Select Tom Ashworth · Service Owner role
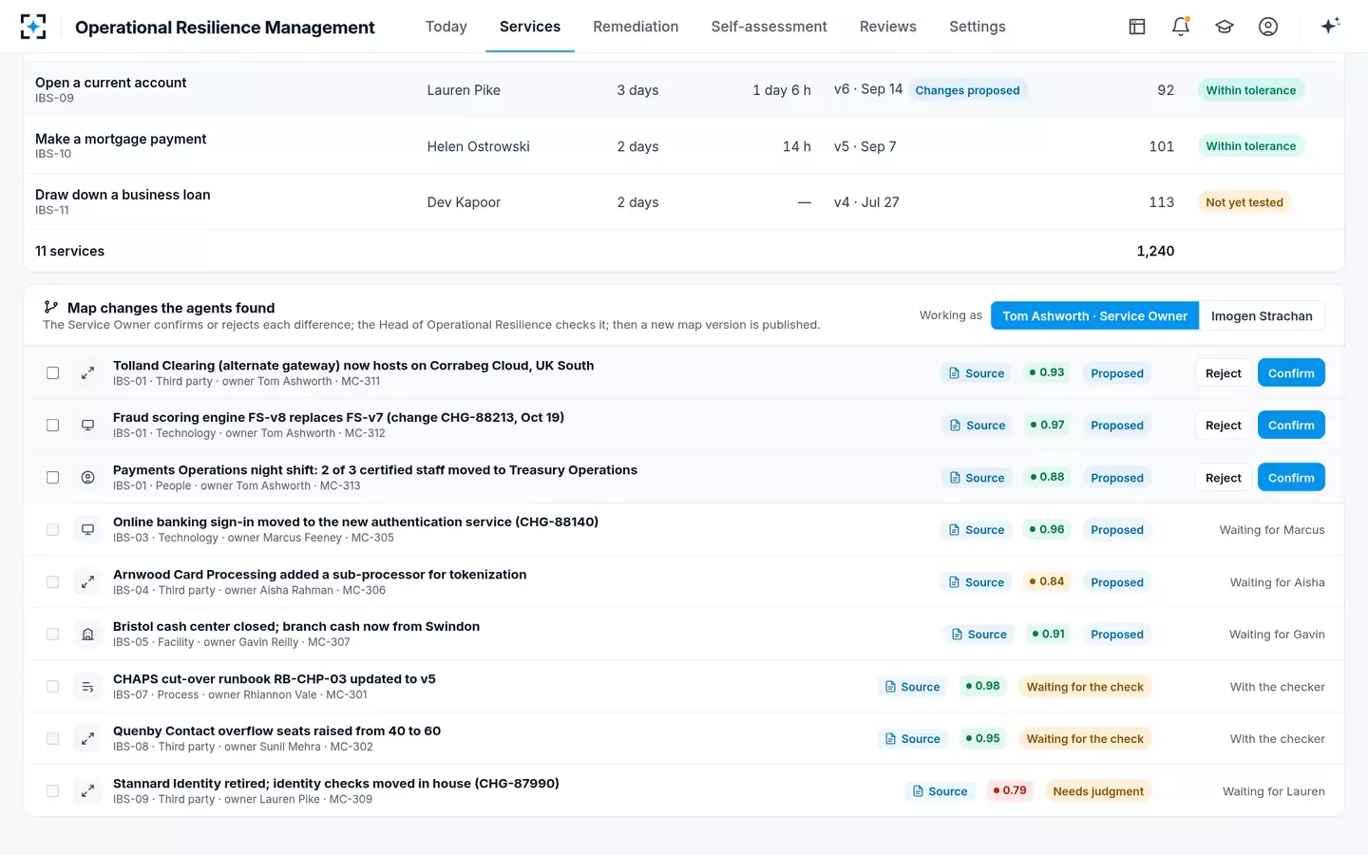The height and width of the screenshot is (855, 1368). [x=1094, y=316]
